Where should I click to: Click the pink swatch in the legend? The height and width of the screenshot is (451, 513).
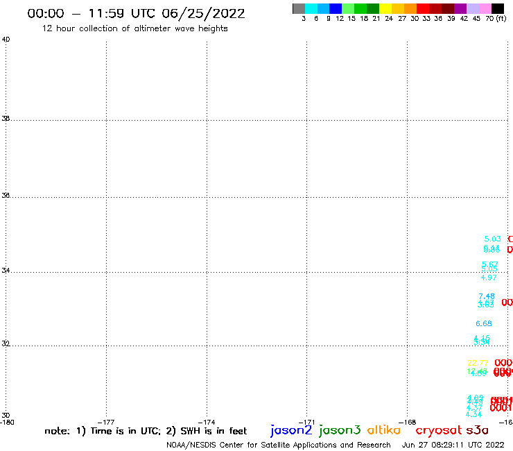(x=485, y=8)
